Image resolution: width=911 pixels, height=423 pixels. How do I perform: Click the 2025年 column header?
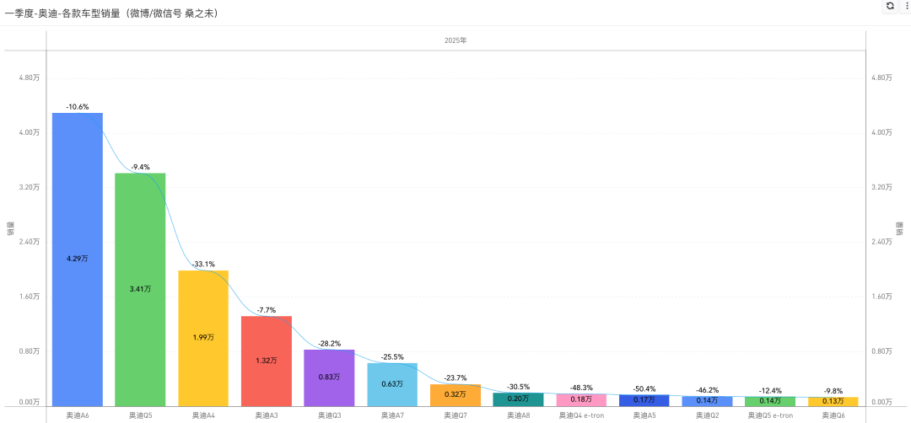(455, 40)
